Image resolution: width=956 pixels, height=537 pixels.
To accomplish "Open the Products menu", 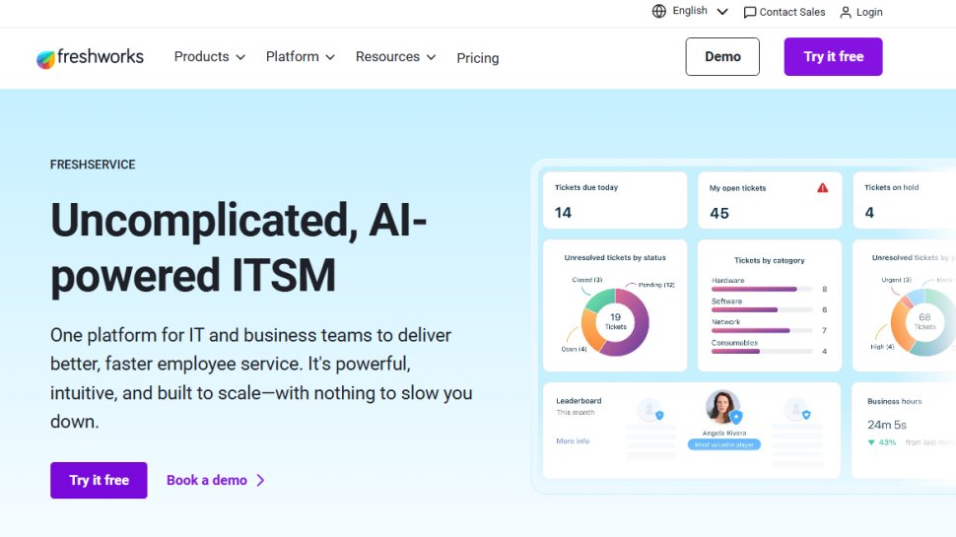I will 210,57.
